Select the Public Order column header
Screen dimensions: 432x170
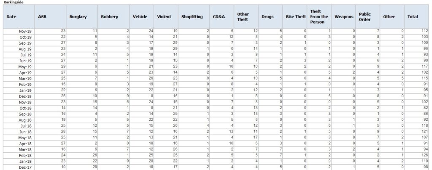point(365,17)
